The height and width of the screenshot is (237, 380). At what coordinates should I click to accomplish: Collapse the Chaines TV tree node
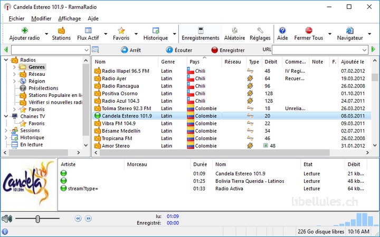pos(6,116)
